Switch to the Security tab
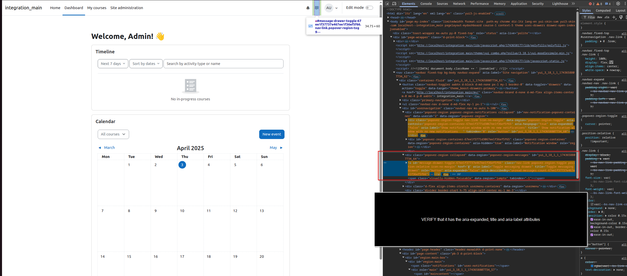 (538, 4)
